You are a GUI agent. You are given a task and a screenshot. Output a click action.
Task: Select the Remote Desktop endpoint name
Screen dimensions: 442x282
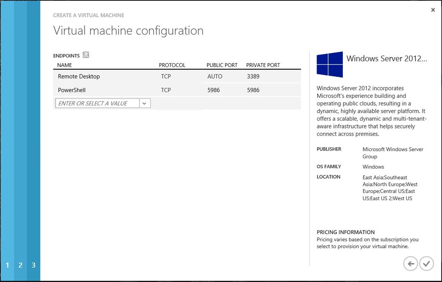click(79, 76)
